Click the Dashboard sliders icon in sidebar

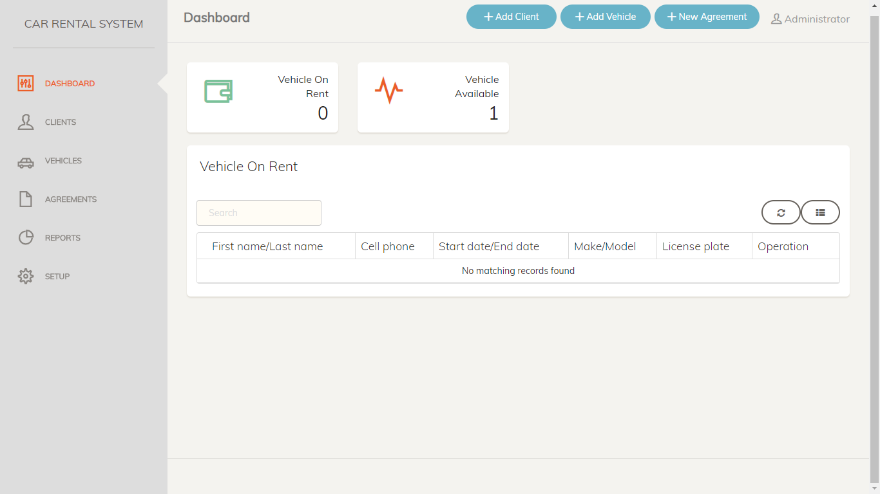(x=26, y=84)
